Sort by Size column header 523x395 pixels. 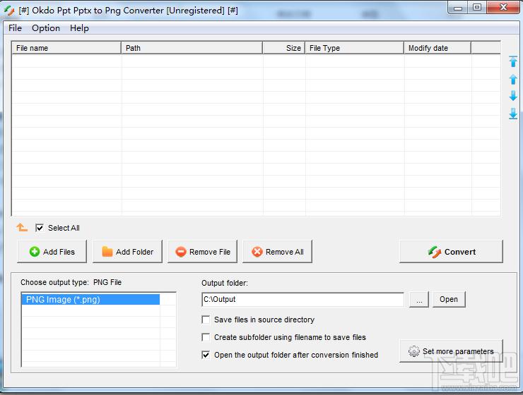pyautogui.click(x=284, y=48)
